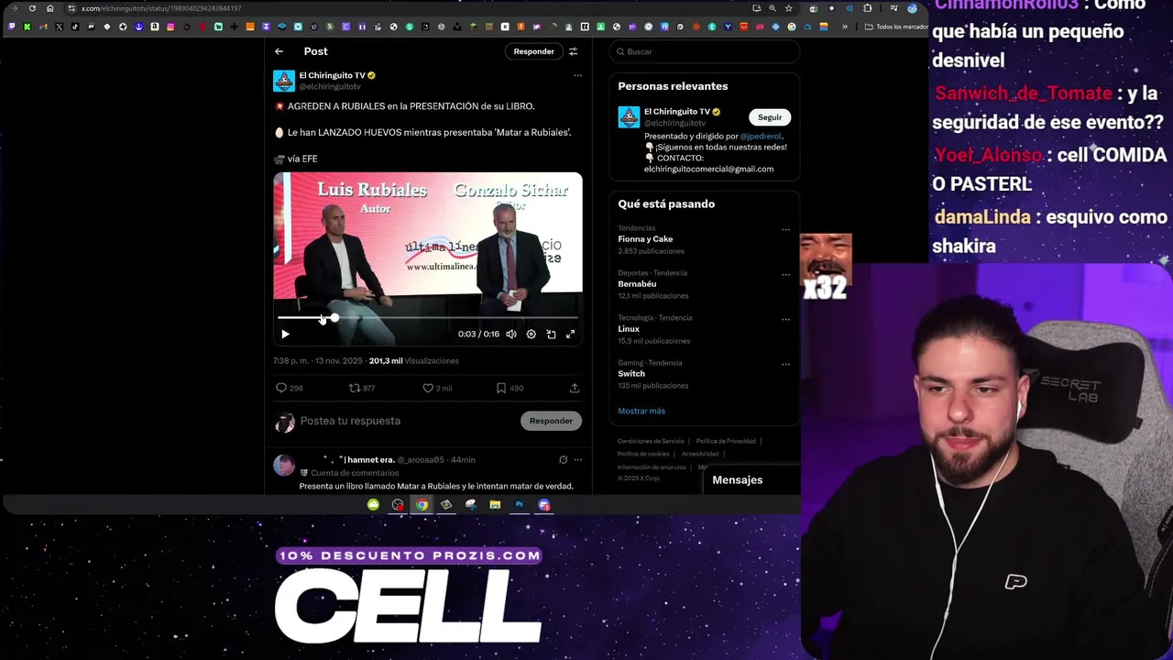Image resolution: width=1173 pixels, height=660 pixels.
Task: Open three-dot menu on hamnet era. reply
Action: pos(577,459)
